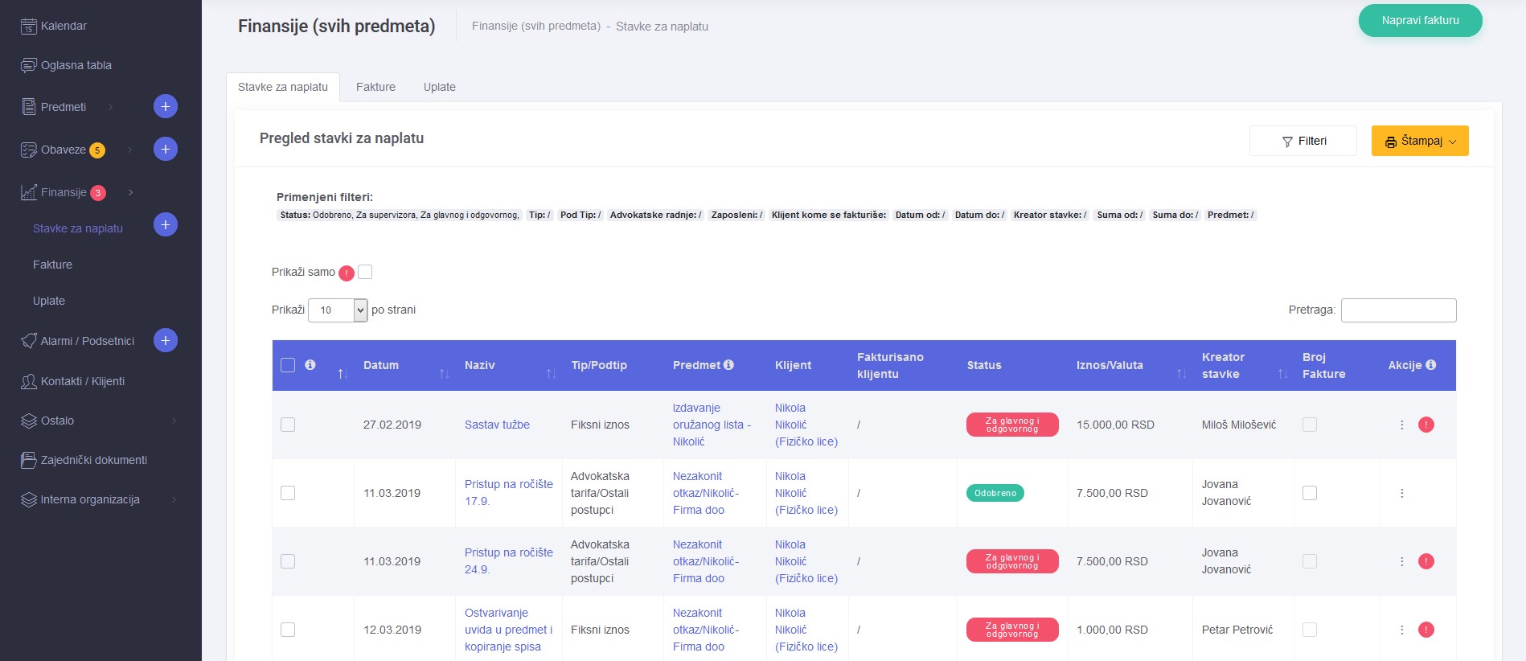Click the plus icon beside Obaveze
This screenshot has width=1526, height=661.
pyautogui.click(x=165, y=149)
